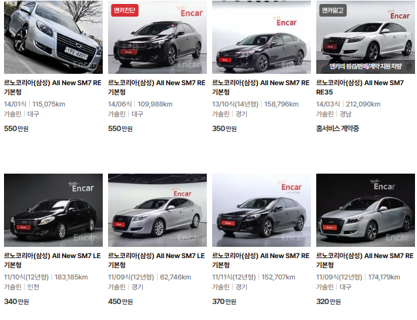The width and height of the screenshot is (417, 320).
Task: Click the 183,185km mileage text
Action: pyautogui.click(x=71, y=277)
